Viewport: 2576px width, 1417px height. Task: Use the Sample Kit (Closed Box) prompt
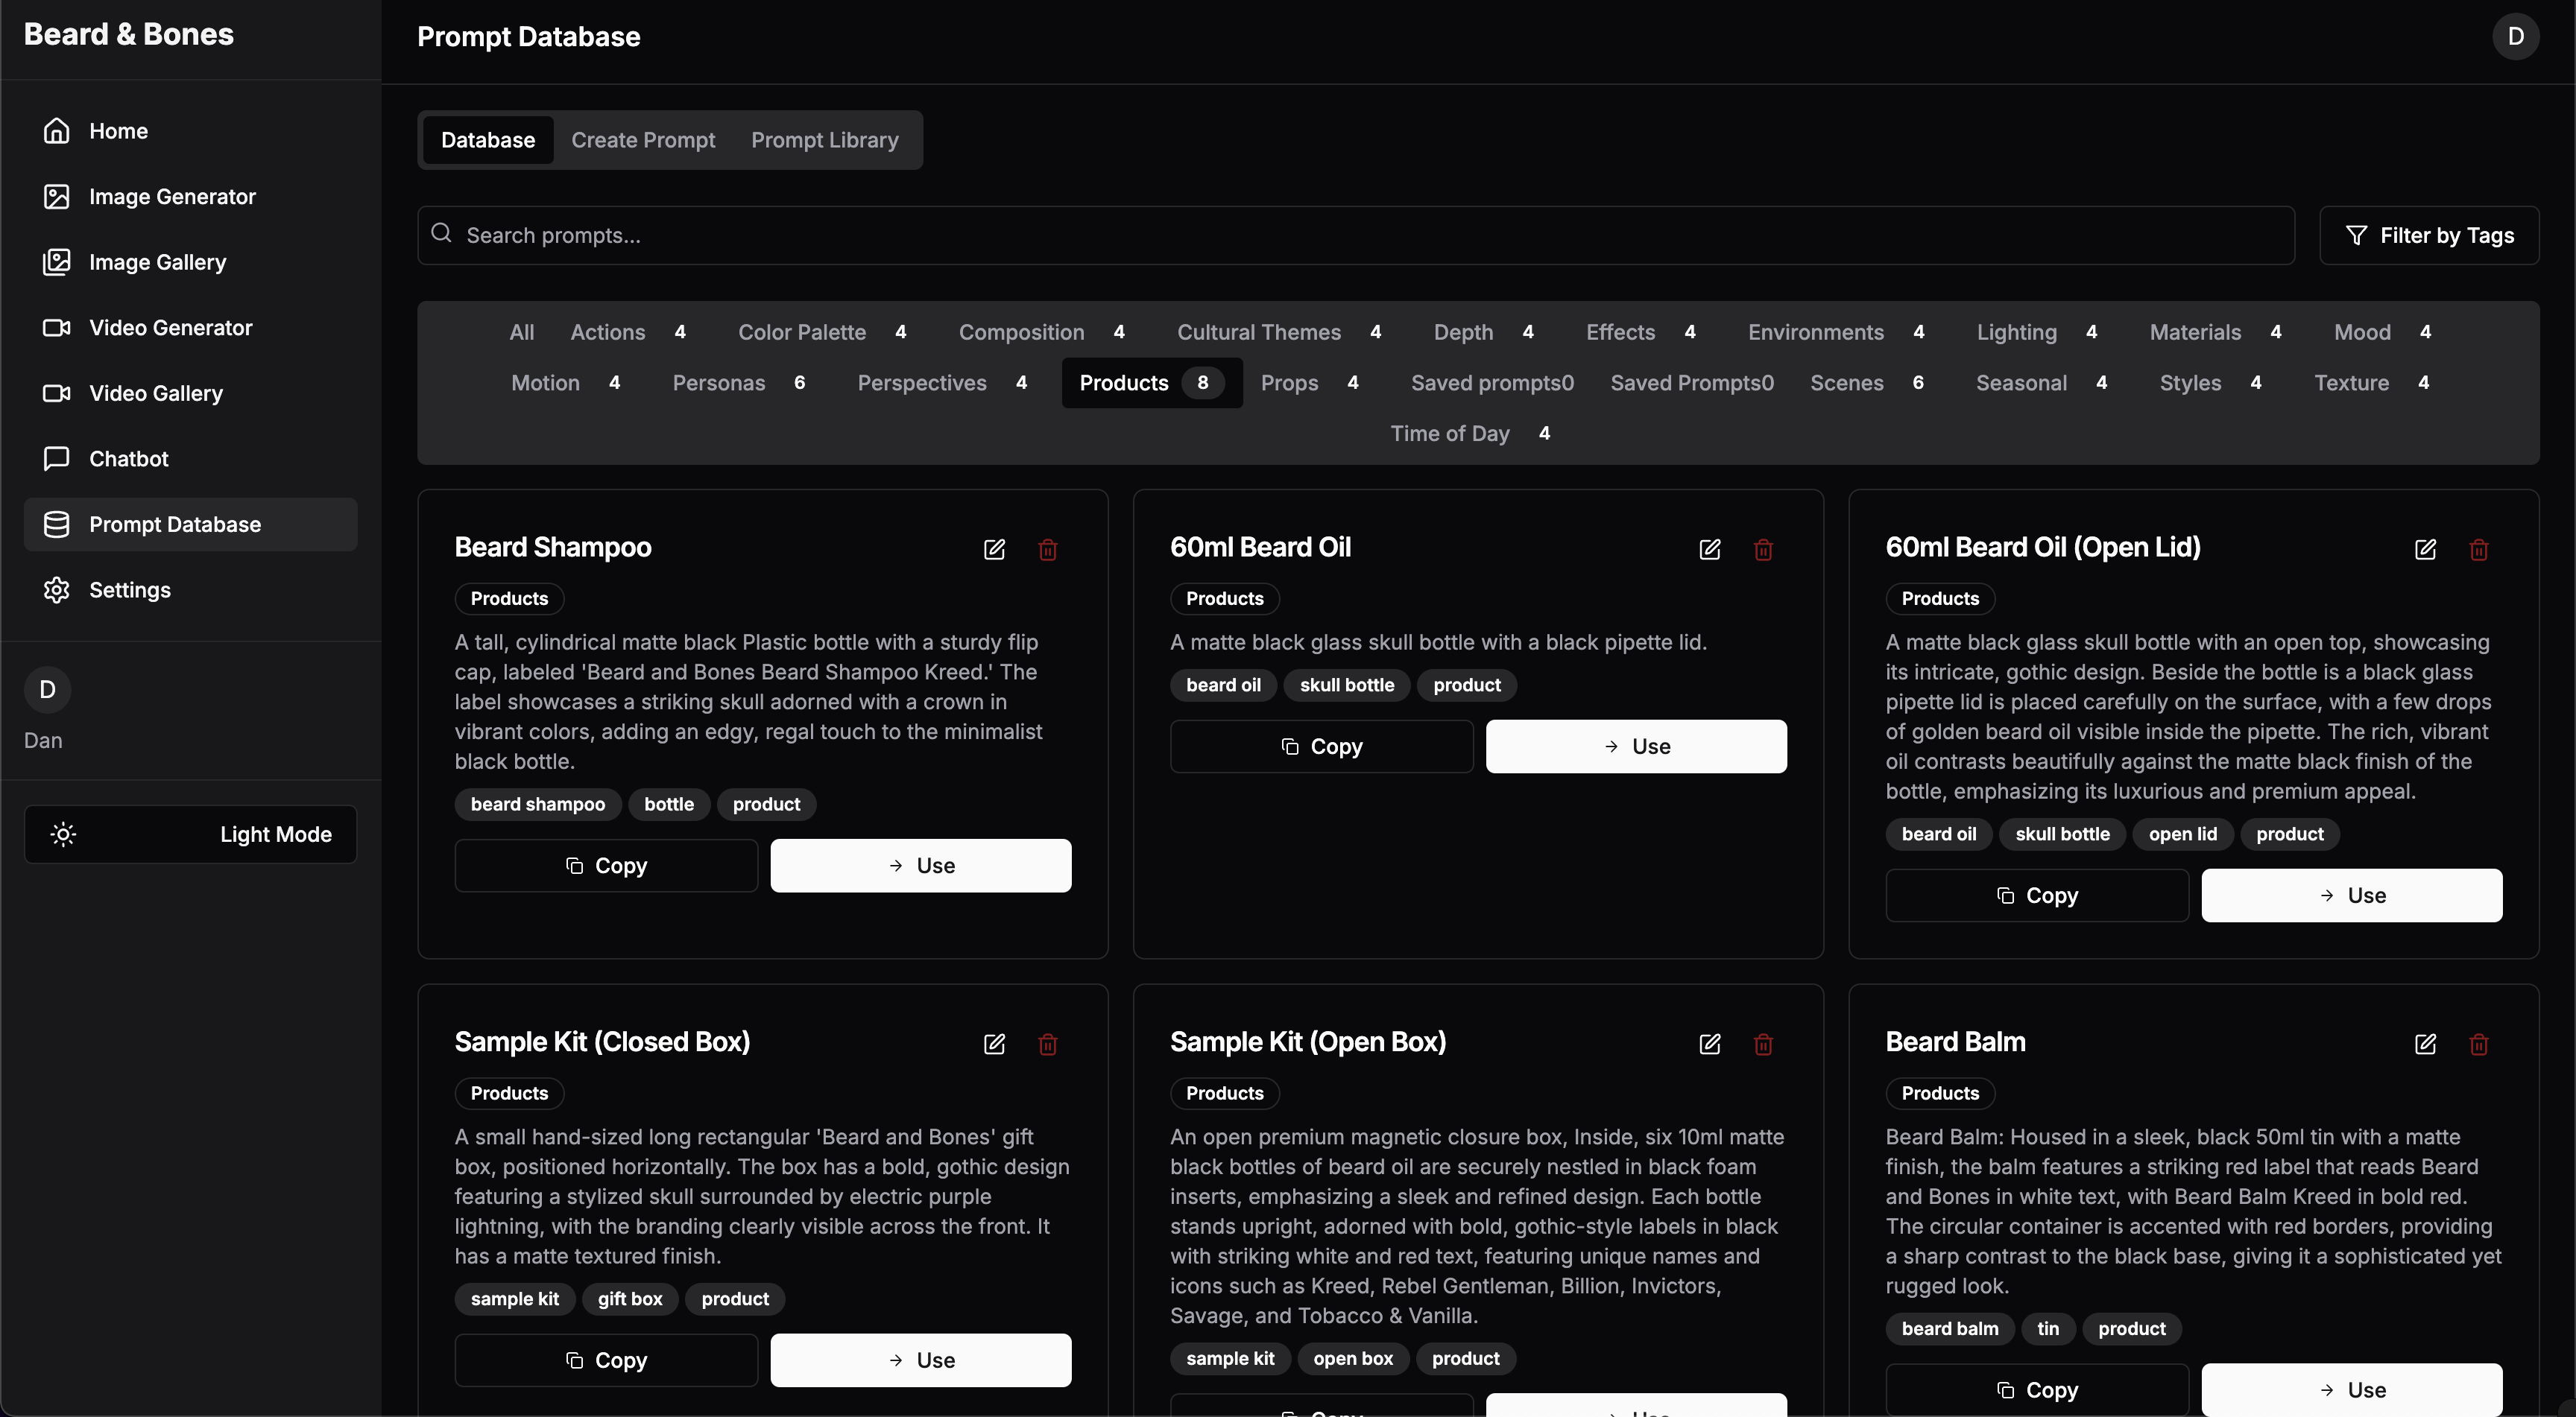click(920, 1360)
